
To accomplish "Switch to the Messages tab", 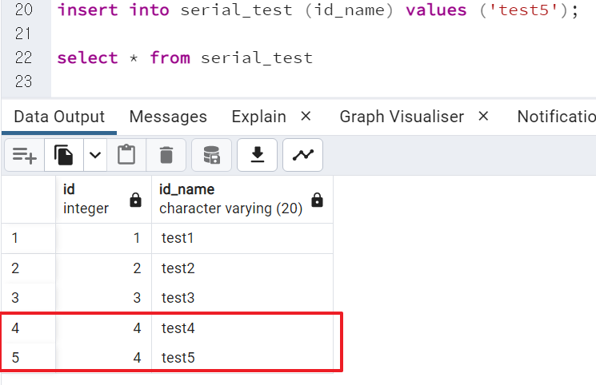I will 168,117.
